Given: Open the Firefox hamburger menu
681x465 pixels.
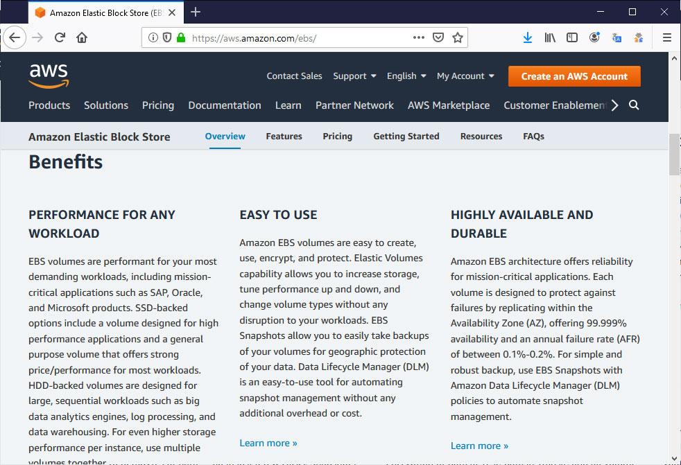Looking at the screenshot, I should tap(667, 38).
